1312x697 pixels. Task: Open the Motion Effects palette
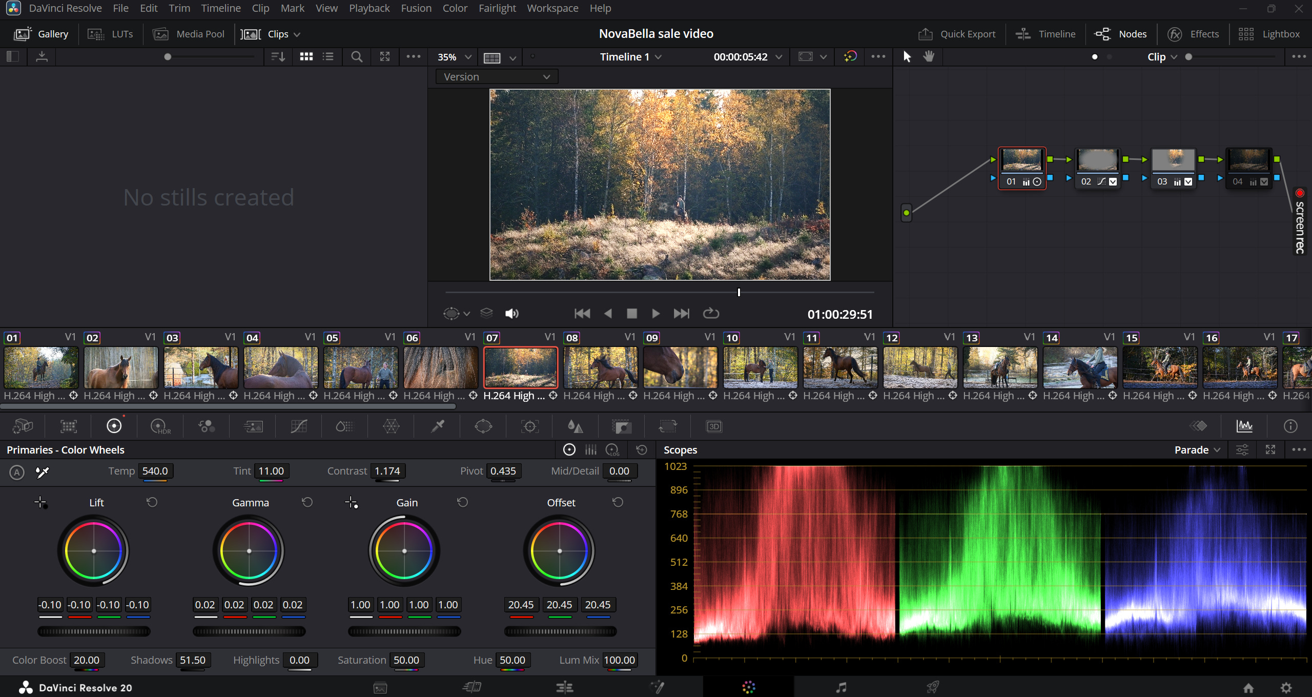[x=253, y=426]
